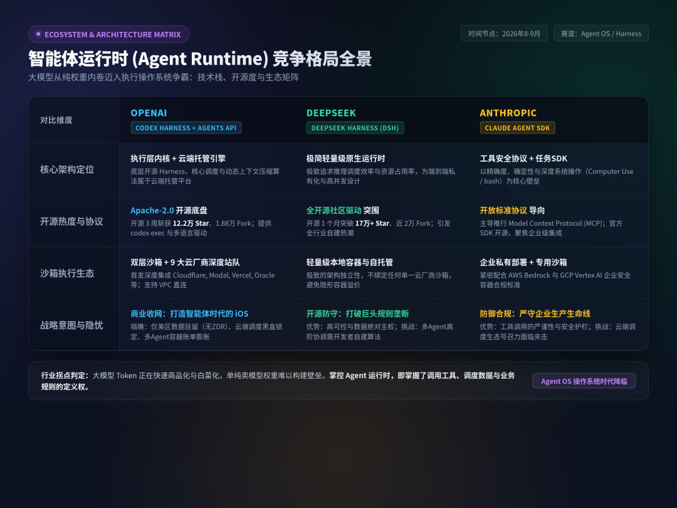Click the Apache-2.0 开源底盘 heading

(x=169, y=210)
